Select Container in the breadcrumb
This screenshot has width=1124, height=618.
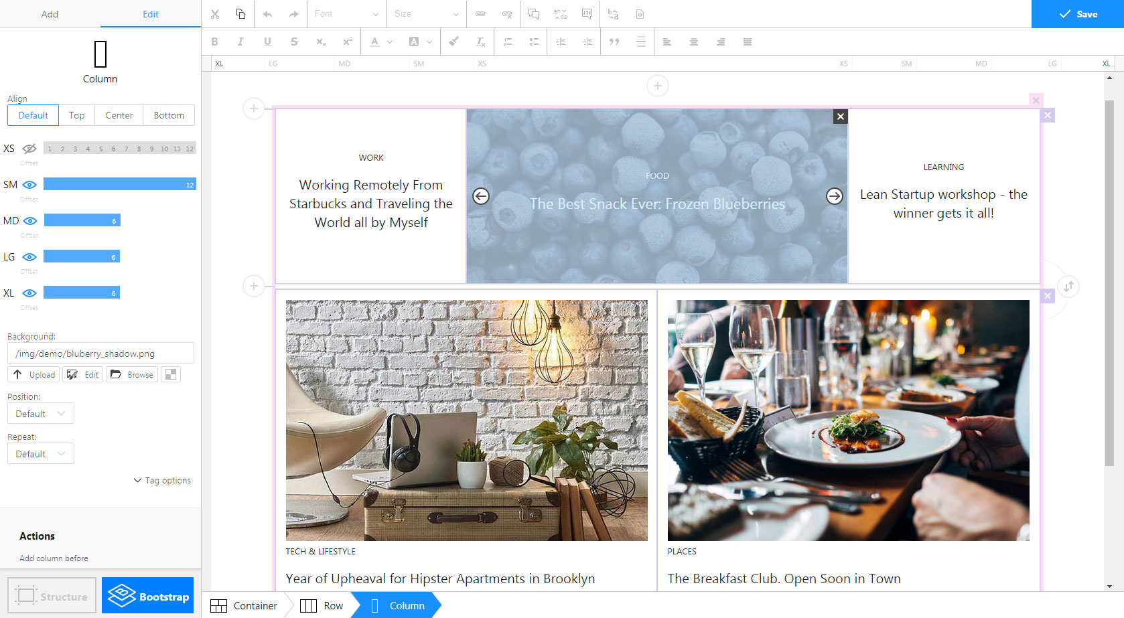pos(244,605)
